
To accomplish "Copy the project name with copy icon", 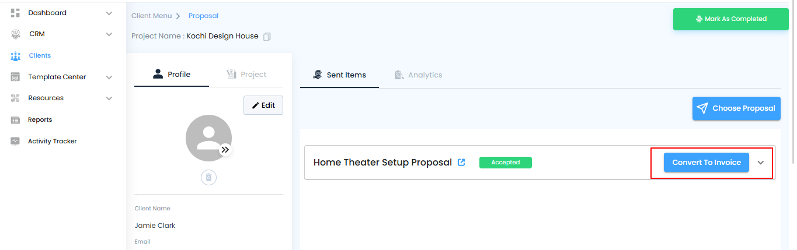I will 267,37.
